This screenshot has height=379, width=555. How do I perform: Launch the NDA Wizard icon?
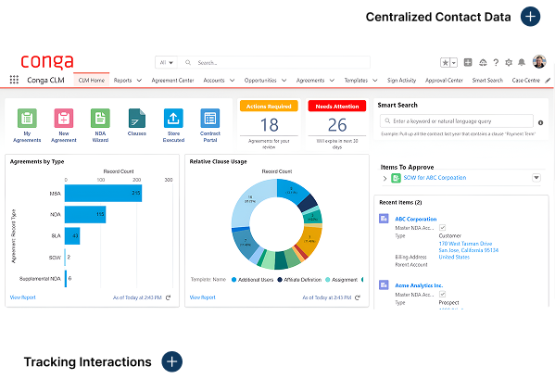(x=100, y=119)
